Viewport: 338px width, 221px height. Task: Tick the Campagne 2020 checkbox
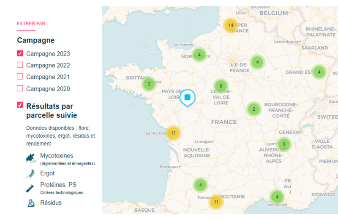[20, 88]
